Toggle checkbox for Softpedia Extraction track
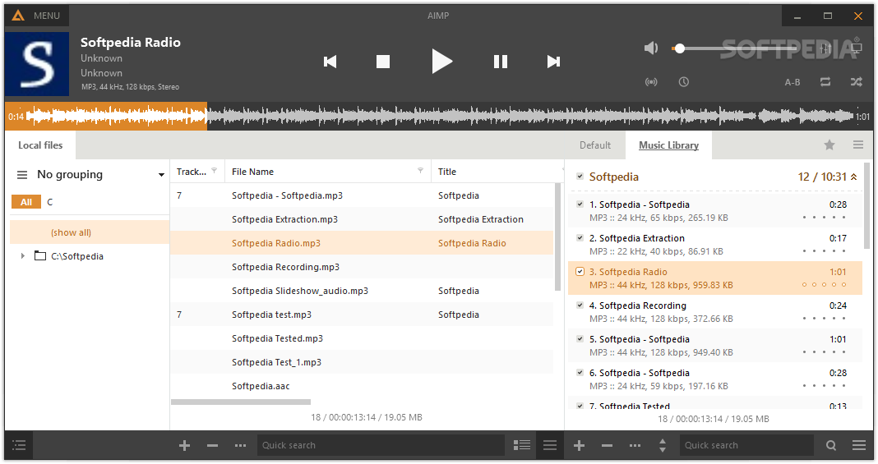The image size is (878, 464). point(580,238)
